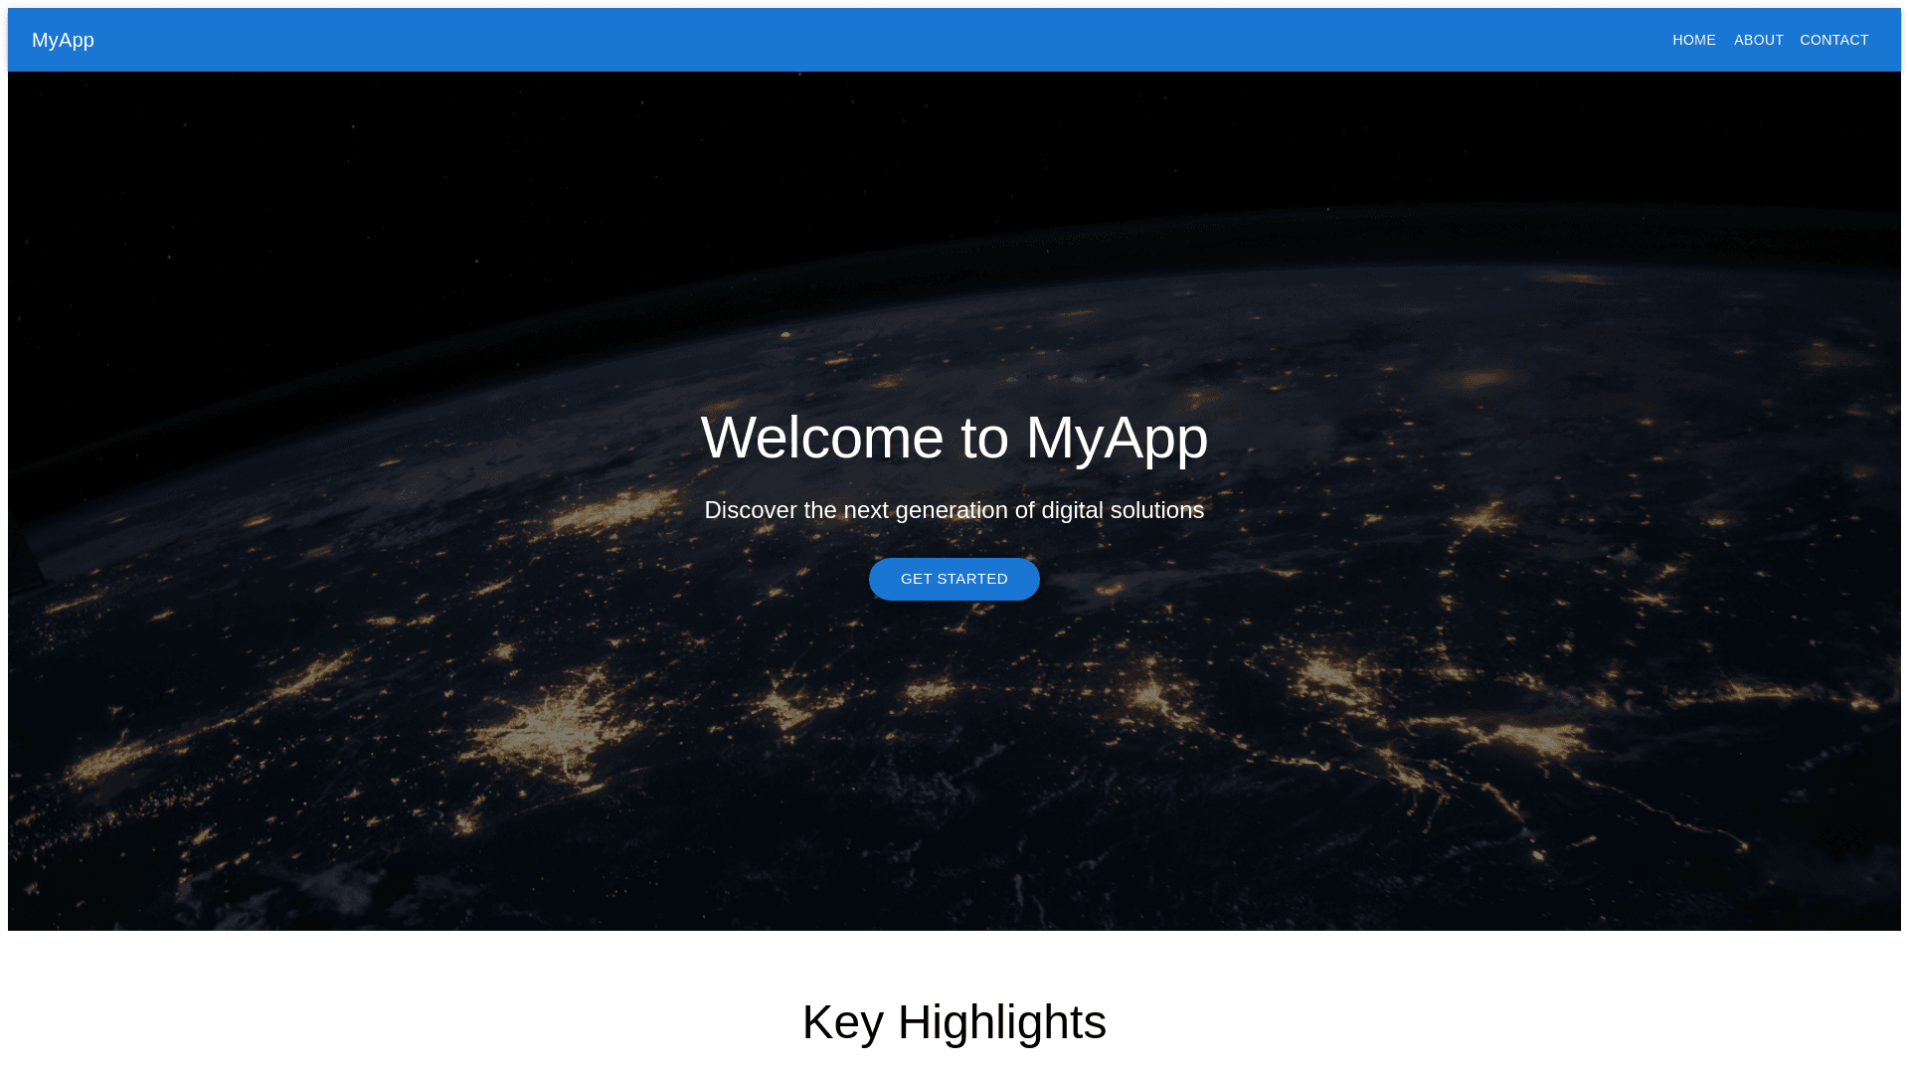This screenshot has height=1074, width=1909.
Task: Click the word to in hero title
Action: 983,438
